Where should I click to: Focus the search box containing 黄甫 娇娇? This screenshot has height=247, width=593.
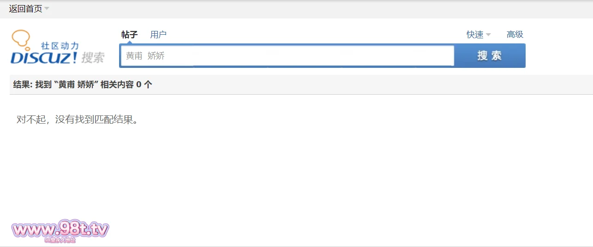coord(287,56)
